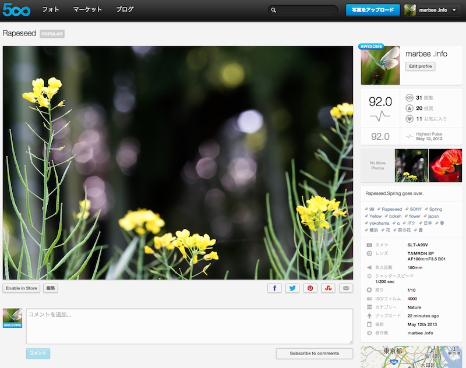Share photo on Facebook
The height and width of the screenshot is (368, 466).
click(274, 288)
